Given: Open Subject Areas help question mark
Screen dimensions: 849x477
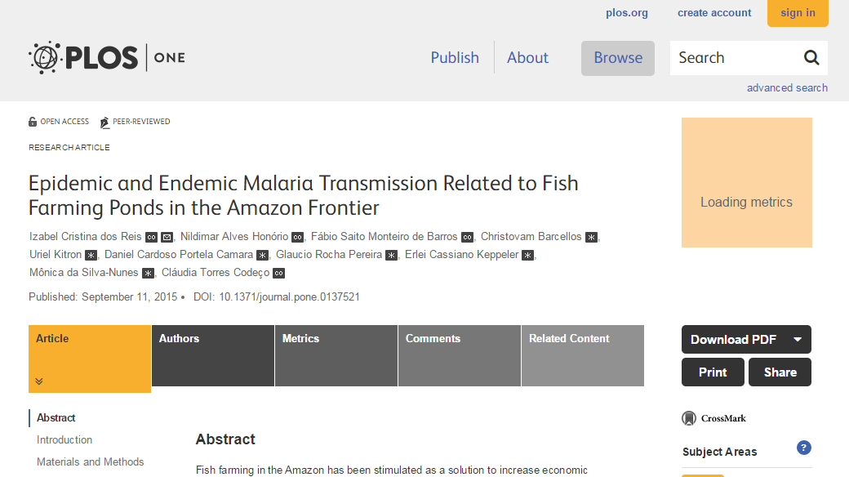Looking at the screenshot, I should [x=803, y=448].
